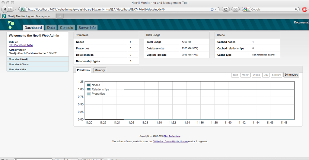Click the Cached relationships row
The image size is (309, 160).
(x=247, y=48)
